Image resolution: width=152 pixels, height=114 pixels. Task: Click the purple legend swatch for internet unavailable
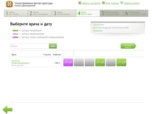pyautogui.click(x=15, y=37)
